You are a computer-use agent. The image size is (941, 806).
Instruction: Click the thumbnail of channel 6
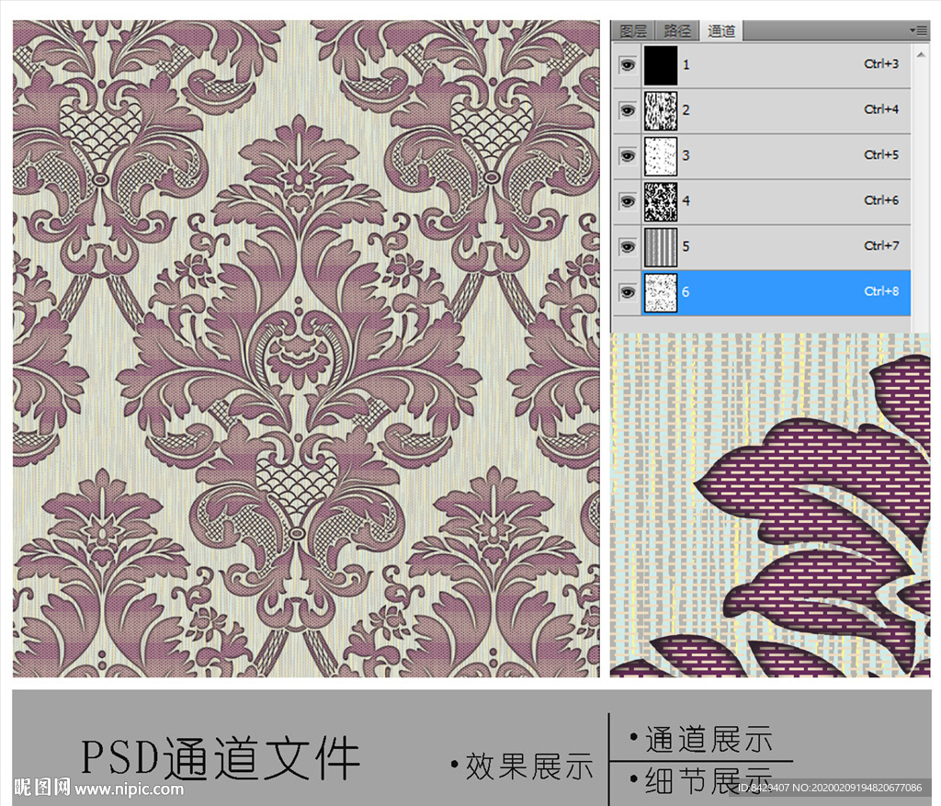661,292
